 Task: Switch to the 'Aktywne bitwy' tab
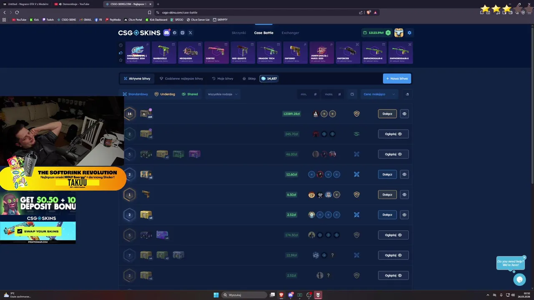[x=137, y=78]
